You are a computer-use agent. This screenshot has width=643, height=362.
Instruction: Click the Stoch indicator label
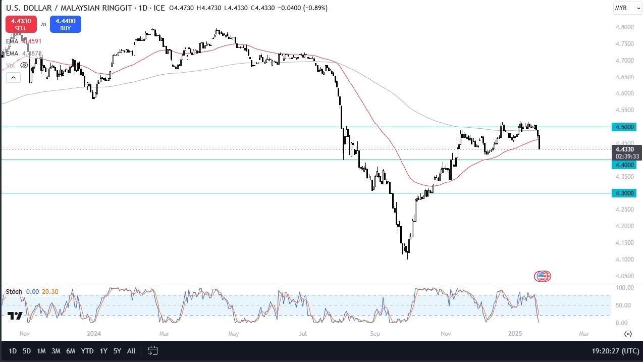14,291
